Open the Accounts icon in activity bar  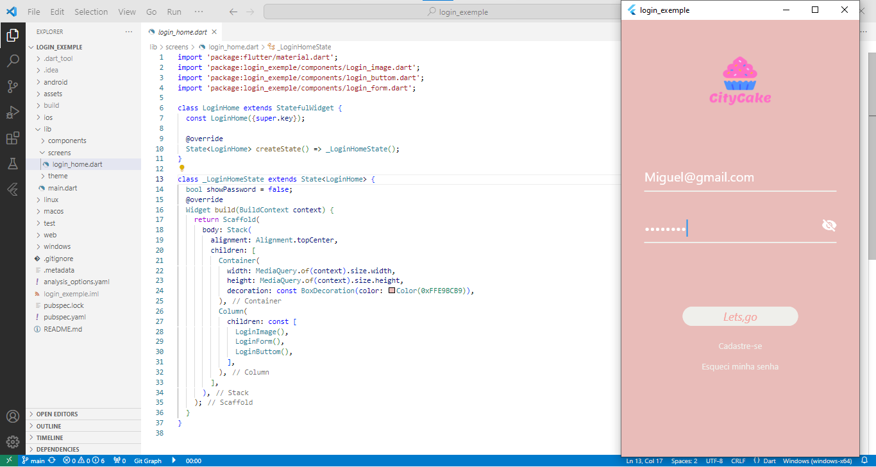[x=13, y=416]
